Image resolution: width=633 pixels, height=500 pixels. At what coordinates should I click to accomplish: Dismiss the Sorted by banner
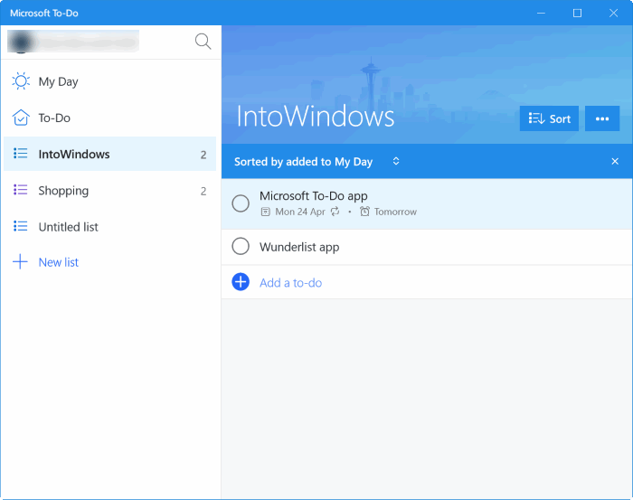(615, 162)
